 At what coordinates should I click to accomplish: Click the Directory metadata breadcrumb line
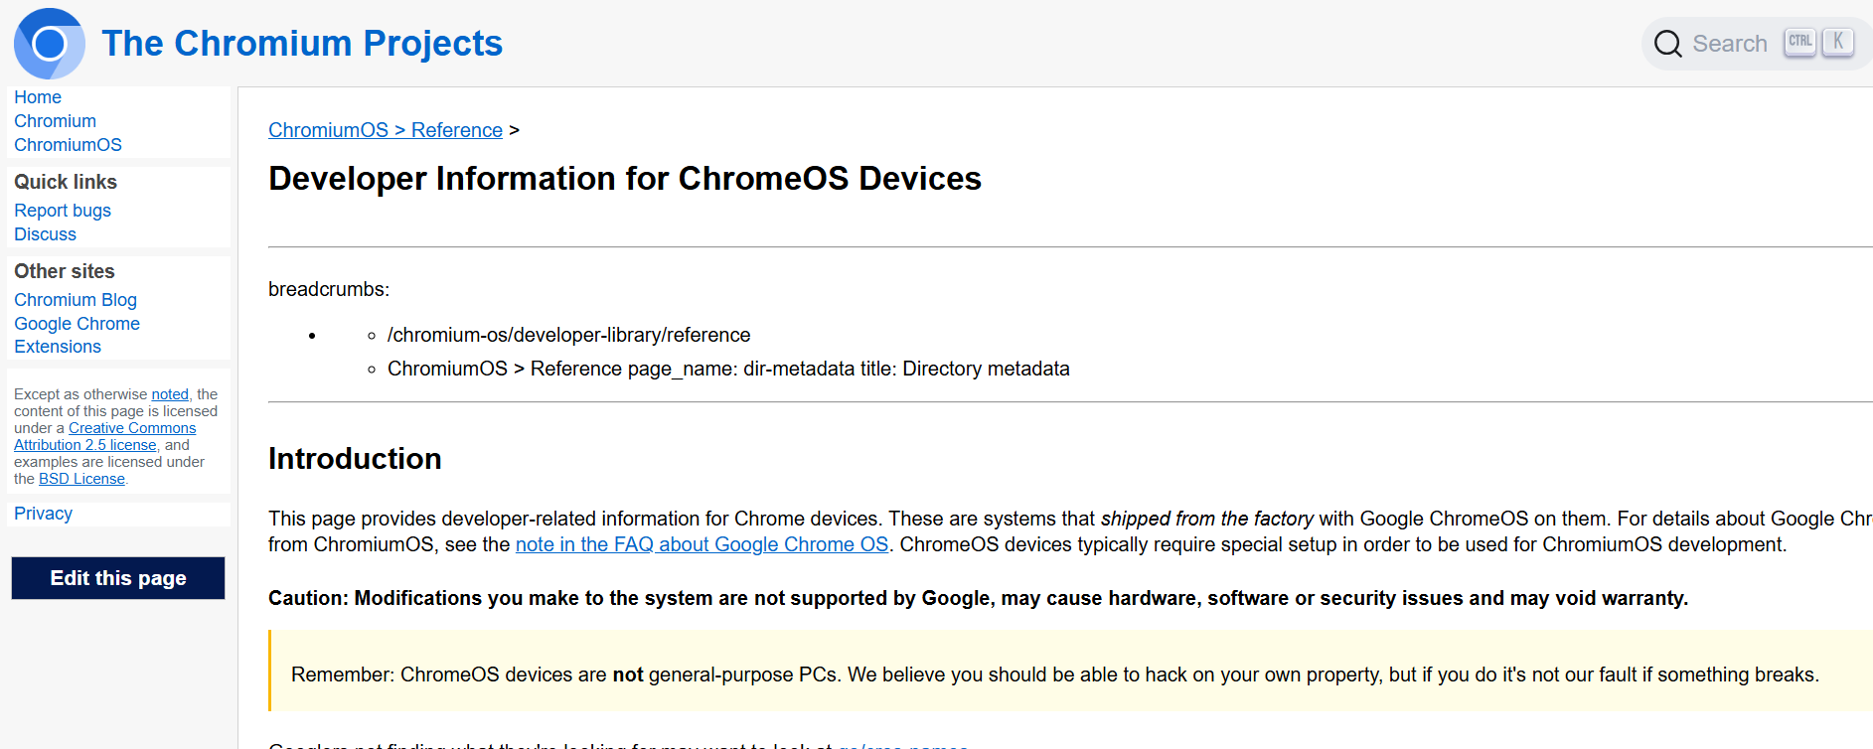pos(728,369)
